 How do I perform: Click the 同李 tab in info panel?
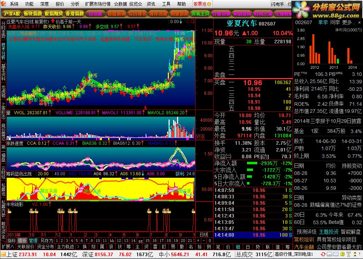335,22
